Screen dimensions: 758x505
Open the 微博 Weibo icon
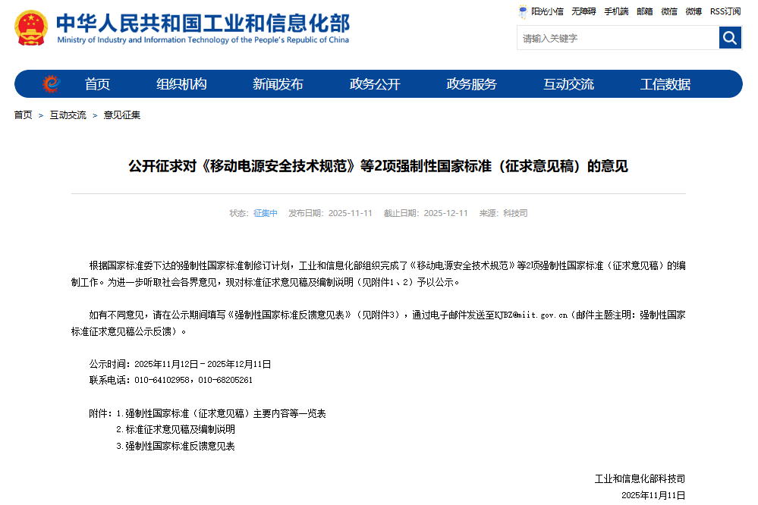pyautogui.click(x=693, y=11)
